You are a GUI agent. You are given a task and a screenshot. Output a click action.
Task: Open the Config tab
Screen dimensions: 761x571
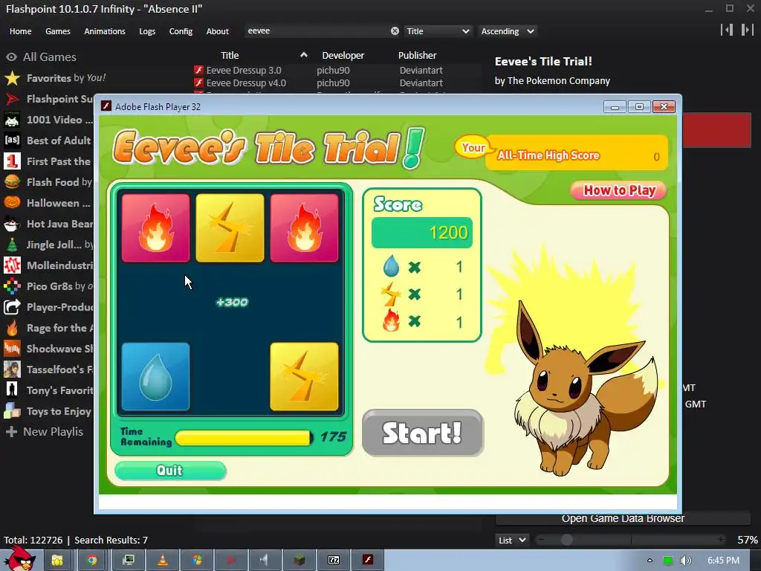[181, 31]
